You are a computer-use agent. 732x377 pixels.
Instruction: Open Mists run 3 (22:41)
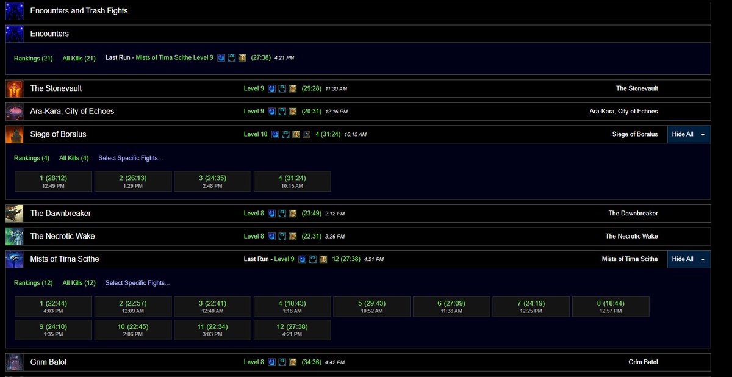point(212,307)
